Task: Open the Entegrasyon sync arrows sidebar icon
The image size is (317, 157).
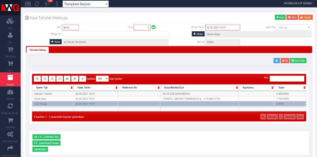Action: click(10, 106)
